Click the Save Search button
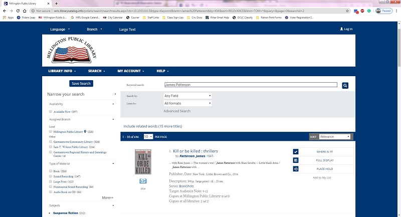The width and height of the screenshot is (401, 217). point(81,83)
